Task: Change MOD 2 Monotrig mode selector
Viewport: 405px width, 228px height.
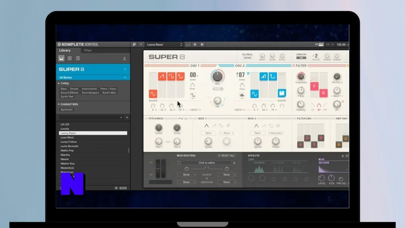Action: [276, 133]
